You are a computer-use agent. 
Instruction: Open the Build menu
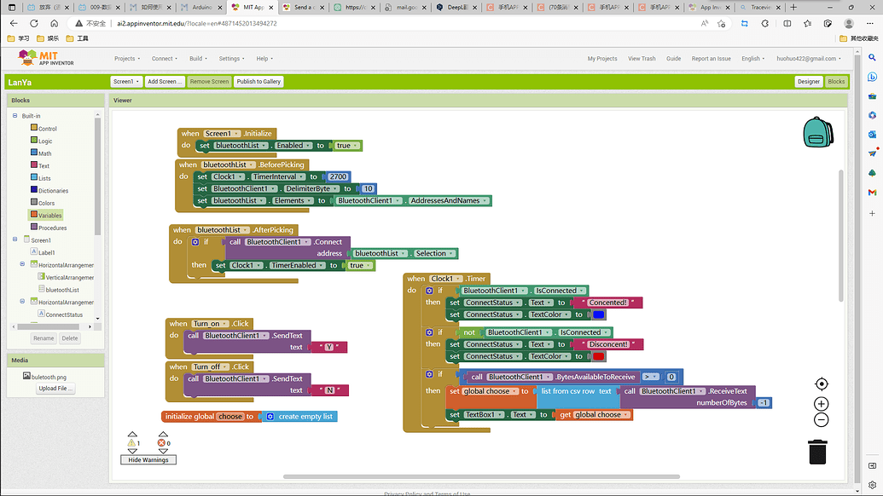point(198,59)
